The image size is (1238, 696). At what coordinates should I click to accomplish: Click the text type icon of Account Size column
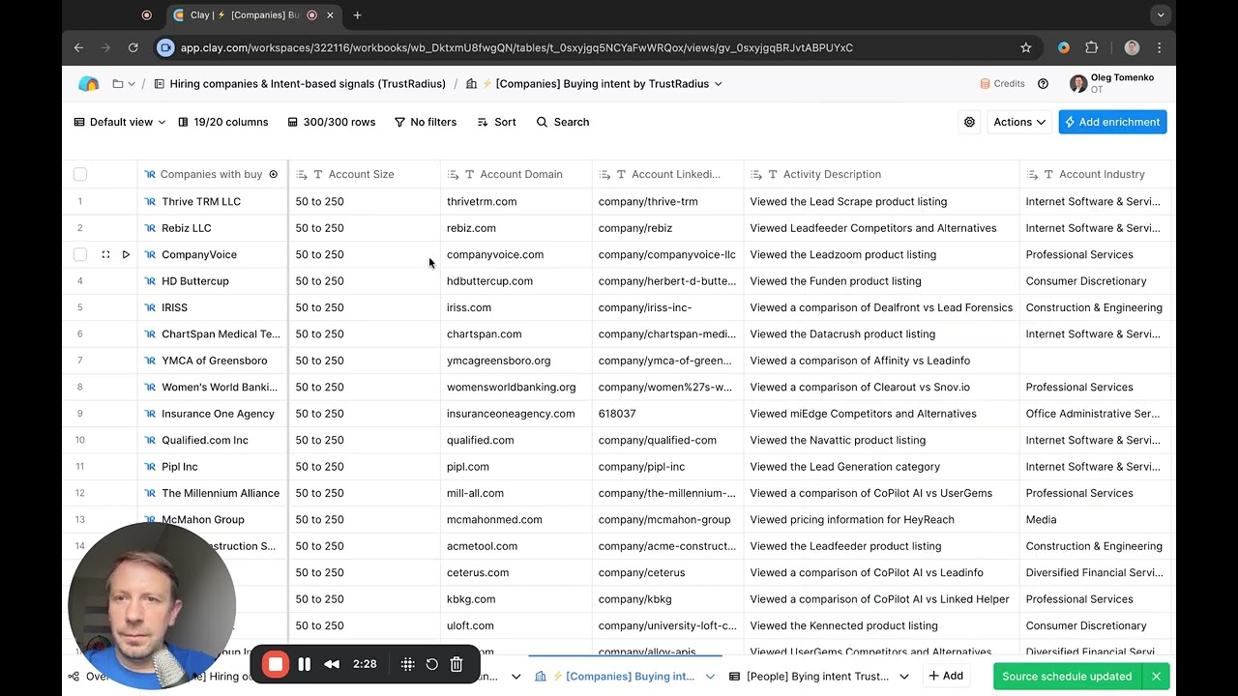tap(318, 175)
